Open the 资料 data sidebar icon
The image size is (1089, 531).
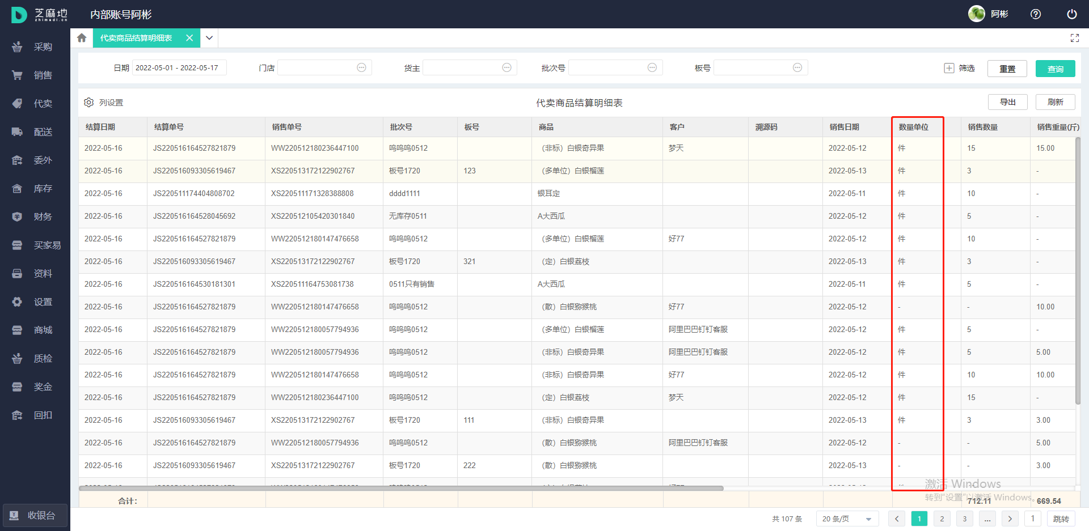(17, 273)
